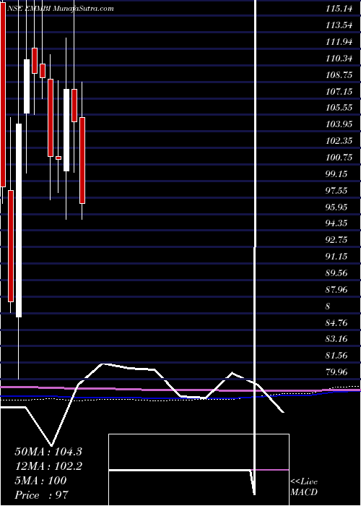This screenshot has width=361, height=506.
Task: Click the 97.55 price axis label
Action: coord(336,191)
